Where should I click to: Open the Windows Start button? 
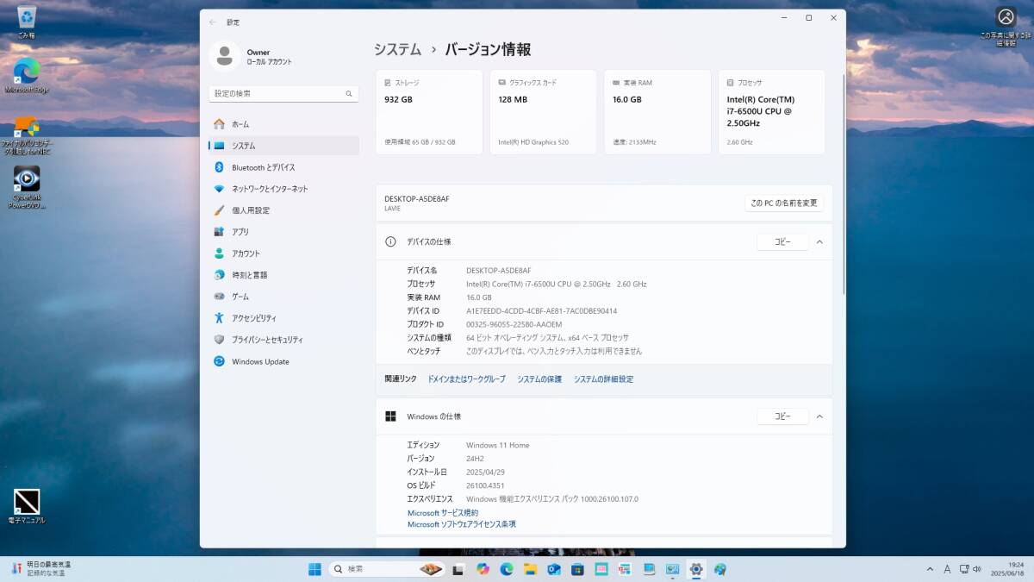[x=315, y=569]
